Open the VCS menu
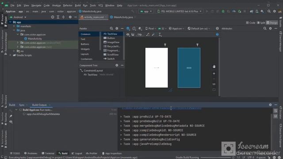 click(x=100, y=5)
